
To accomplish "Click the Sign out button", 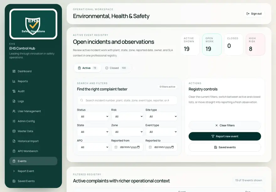I will click(254, 14).
